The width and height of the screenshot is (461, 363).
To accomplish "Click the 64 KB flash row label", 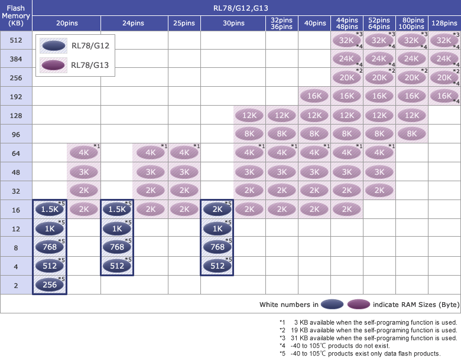I will pyautogui.click(x=16, y=153).
